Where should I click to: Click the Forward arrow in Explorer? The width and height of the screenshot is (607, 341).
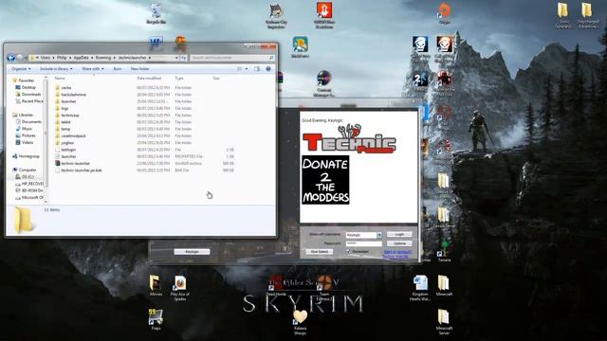click(x=20, y=58)
